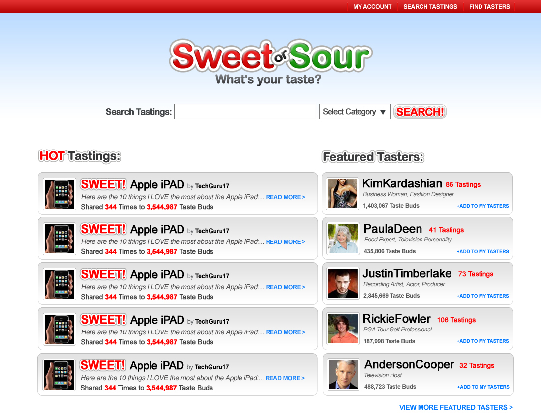Viewport: 541px width, 420px height.
Task: Go to Search Tastings in top navigation
Action: tap(430, 7)
